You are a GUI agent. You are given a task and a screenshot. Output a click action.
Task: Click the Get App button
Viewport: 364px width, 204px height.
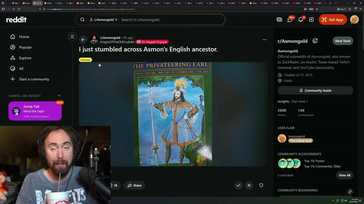[333, 20]
